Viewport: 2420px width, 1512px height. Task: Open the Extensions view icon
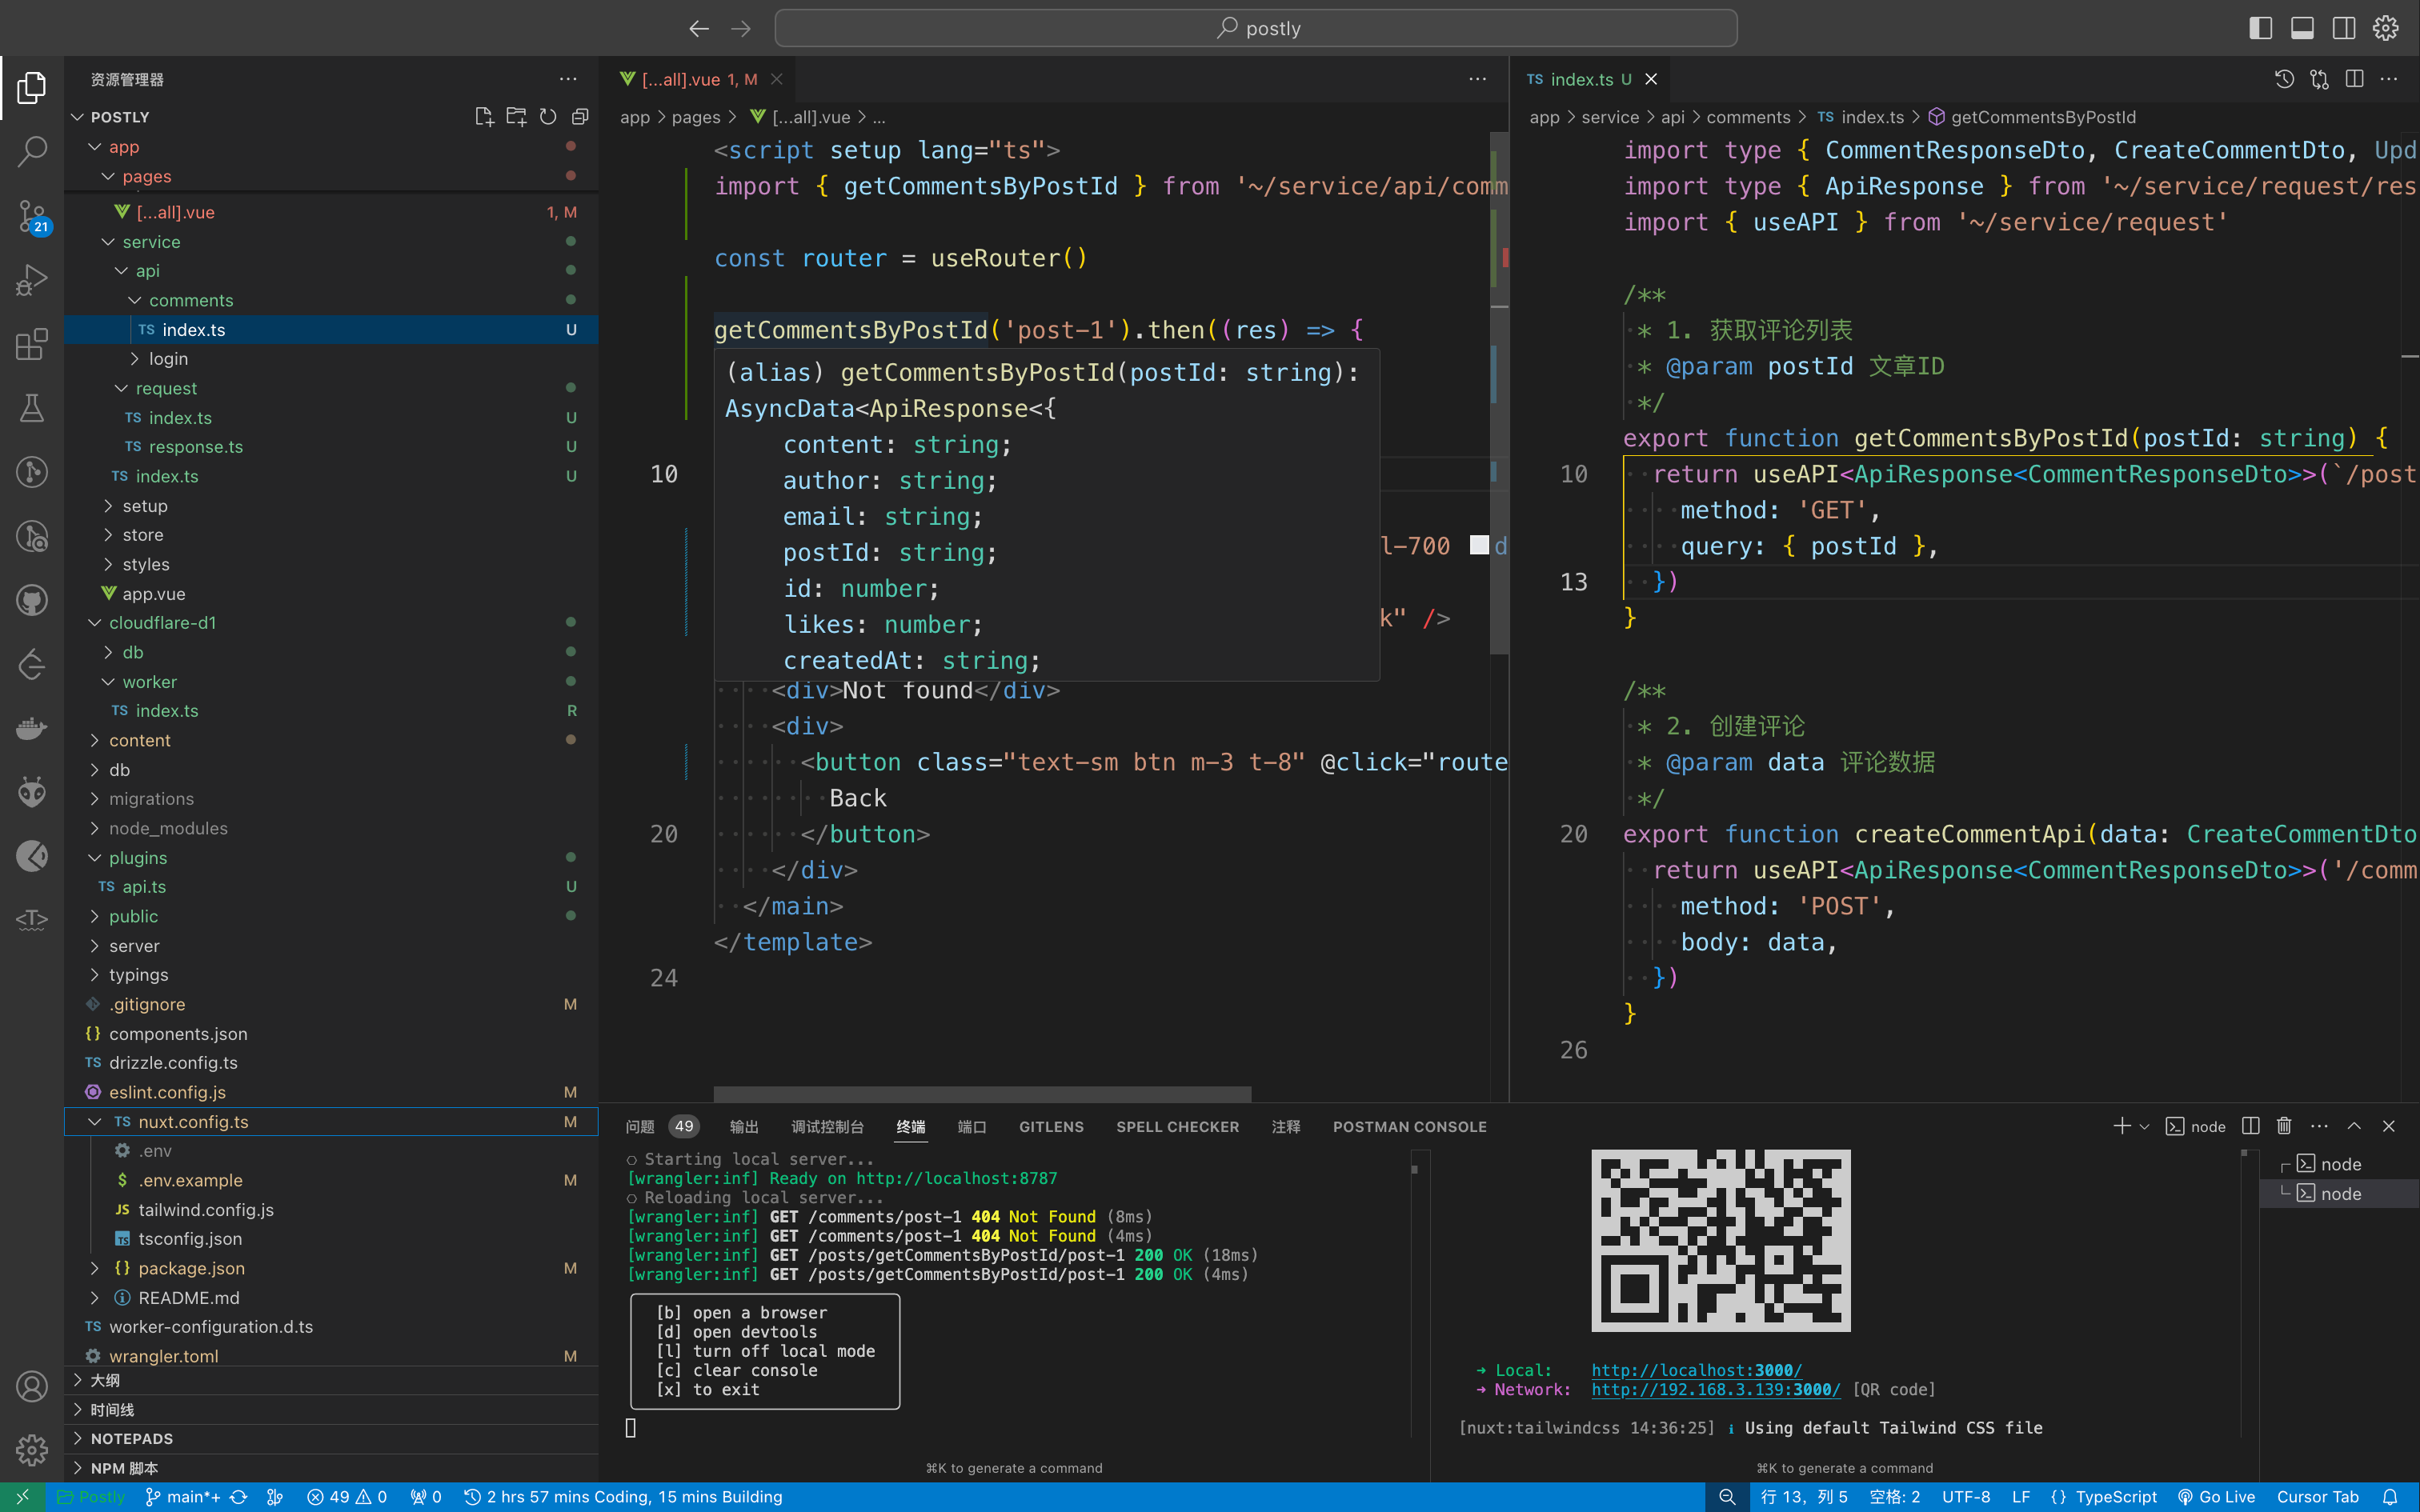pyautogui.click(x=32, y=344)
